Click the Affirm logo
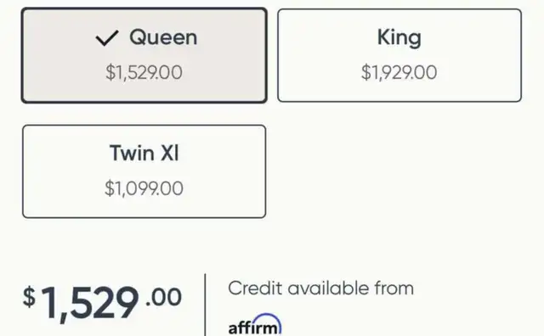Screen dimensions: 544x336 click(255, 325)
